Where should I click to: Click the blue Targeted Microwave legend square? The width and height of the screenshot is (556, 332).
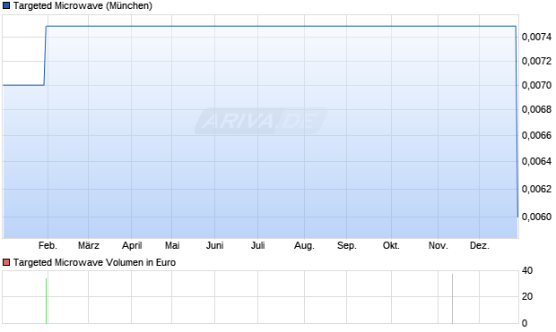(6, 5)
